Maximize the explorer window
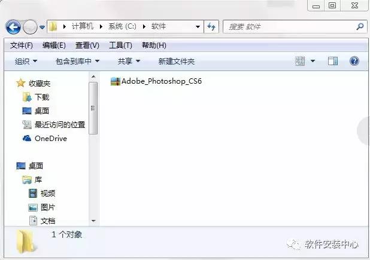370x260 pixels. click(332, 5)
